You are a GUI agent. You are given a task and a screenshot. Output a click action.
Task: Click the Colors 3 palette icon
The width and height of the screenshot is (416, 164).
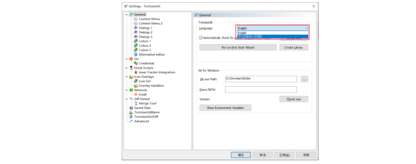(x=136, y=50)
